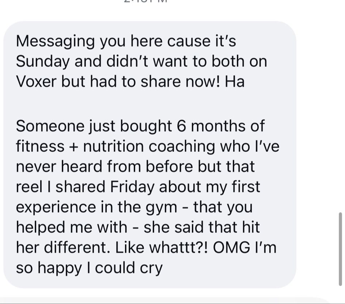The width and height of the screenshot is (345, 304).
Task: Click the partially visible timestamp above the message
Action: (x=145, y=1)
